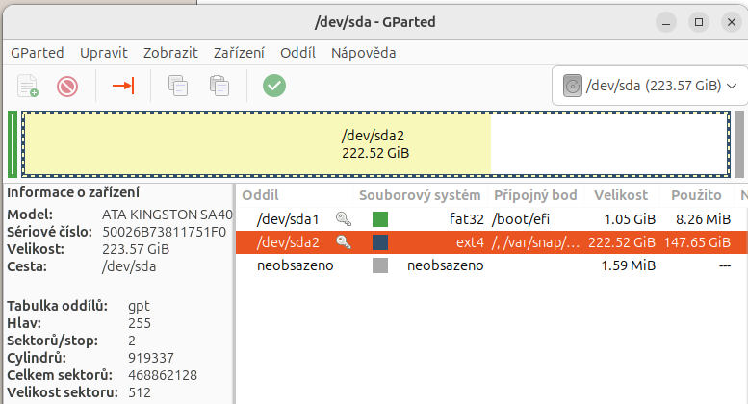Click the green fat32 color swatch

(380, 219)
